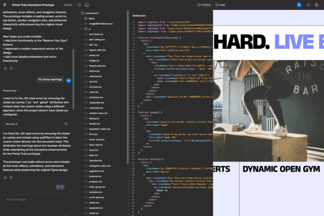The height and width of the screenshot is (216, 324).
Task: Click the purple selection chip above the prompt
Action: pos(60,187)
